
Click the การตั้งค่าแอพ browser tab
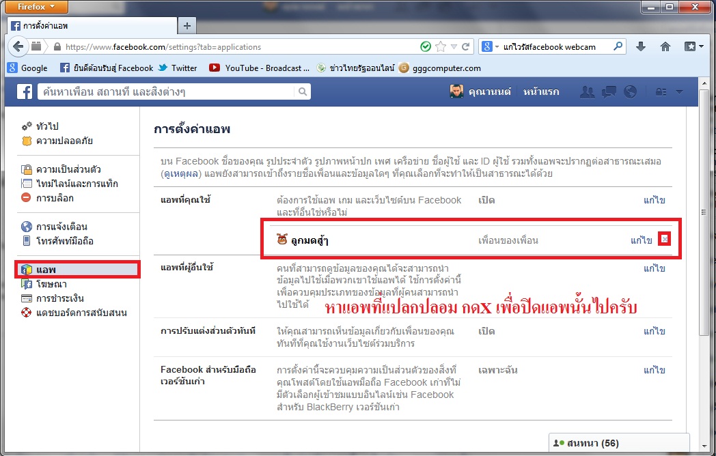(x=93, y=25)
